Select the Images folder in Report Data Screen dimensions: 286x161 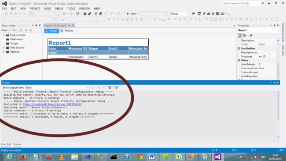click(12, 43)
